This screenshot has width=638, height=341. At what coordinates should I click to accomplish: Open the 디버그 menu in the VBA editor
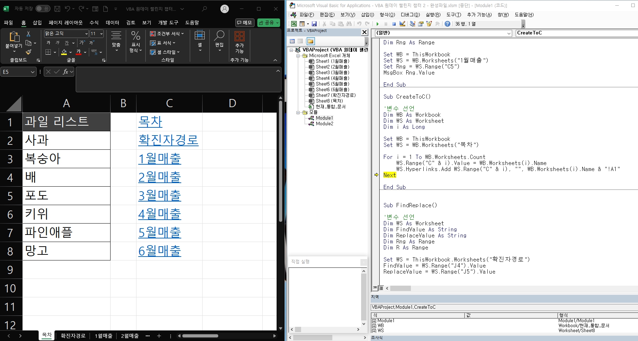[x=409, y=15]
